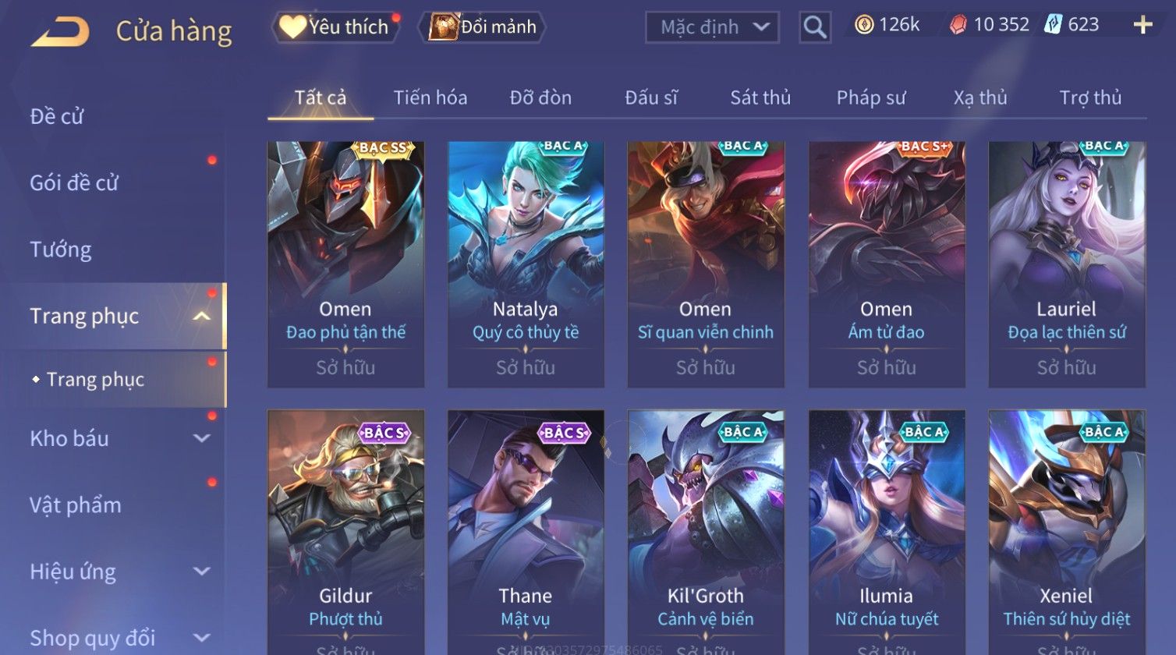The image size is (1176, 655).
Task: Tap the blue voucher currency icon
Action: click(1054, 25)
